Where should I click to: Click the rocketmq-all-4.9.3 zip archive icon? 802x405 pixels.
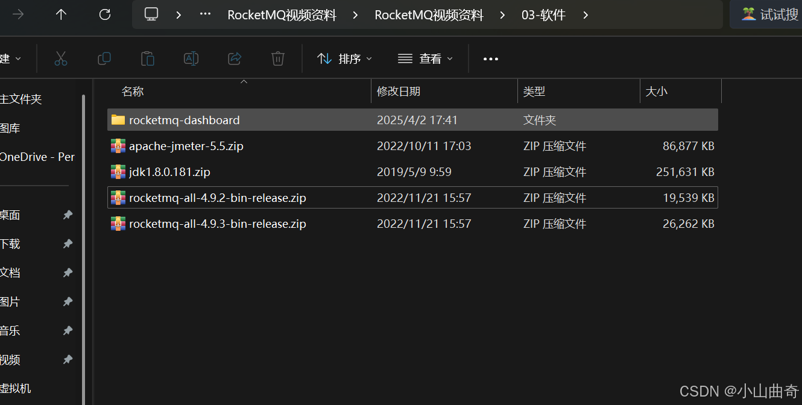coord(118,224)
